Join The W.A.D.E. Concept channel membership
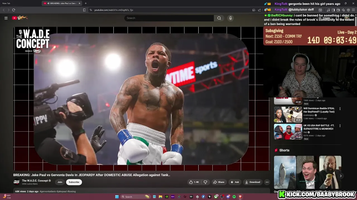Viewport: 357px width, 200px height. (60, 182)
